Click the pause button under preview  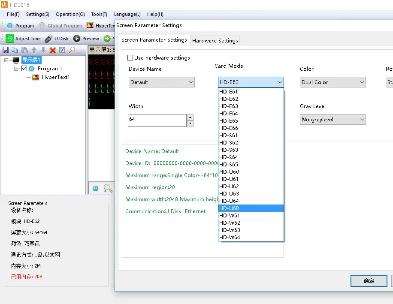(96, 188)
